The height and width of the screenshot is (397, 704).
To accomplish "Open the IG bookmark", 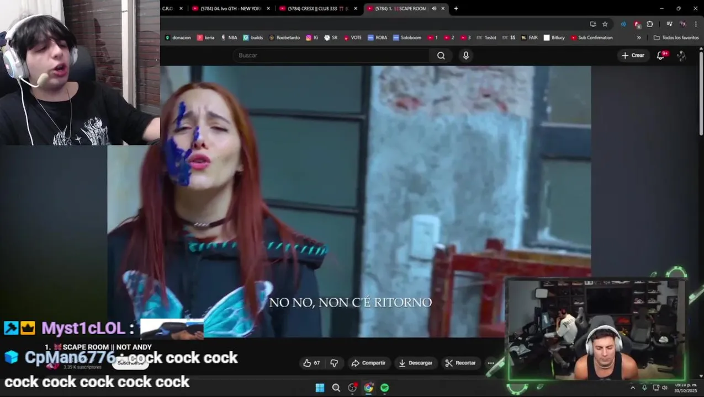I will (x=312, y=37).
